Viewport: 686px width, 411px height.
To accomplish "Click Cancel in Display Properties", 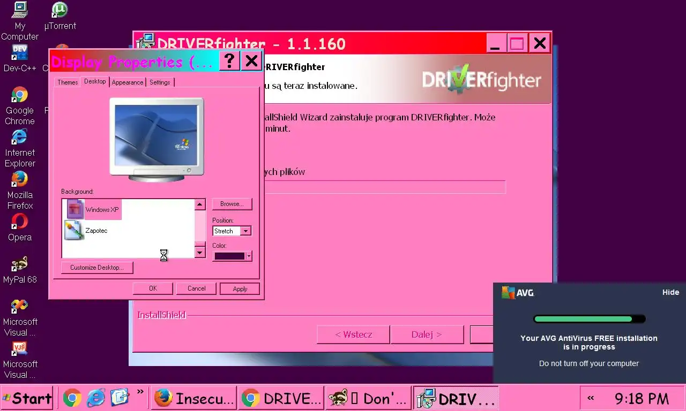I will click(196, 288).
